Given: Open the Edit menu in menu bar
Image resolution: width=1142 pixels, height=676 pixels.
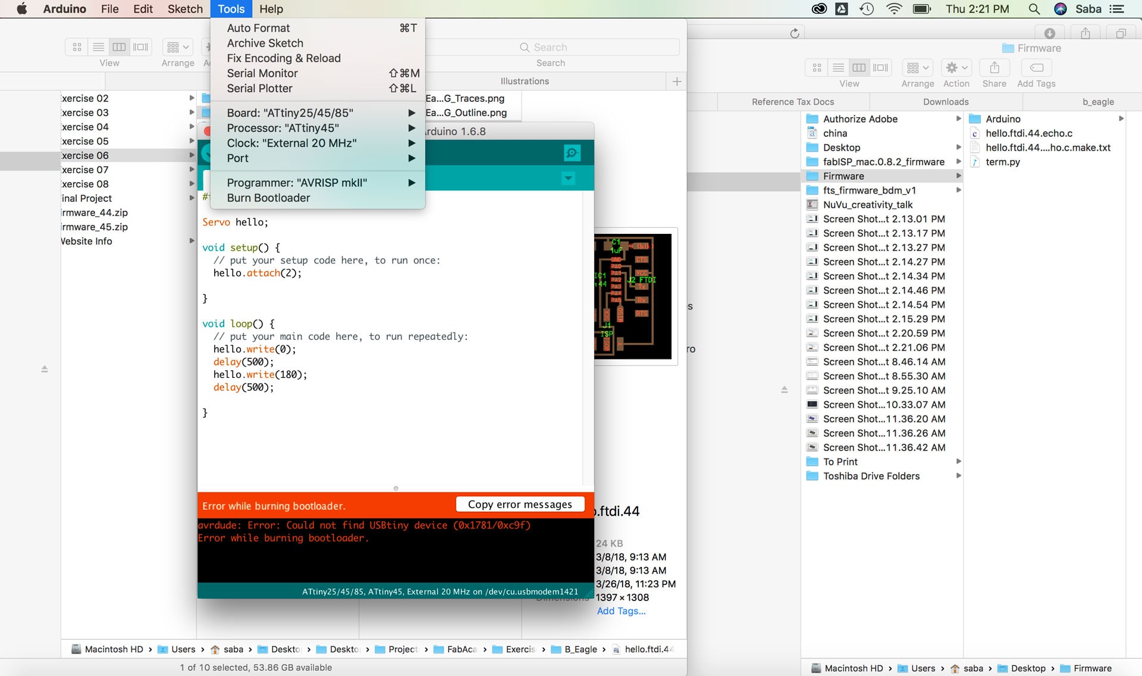Looking at the screenshot, I should (x=143, y=9).
